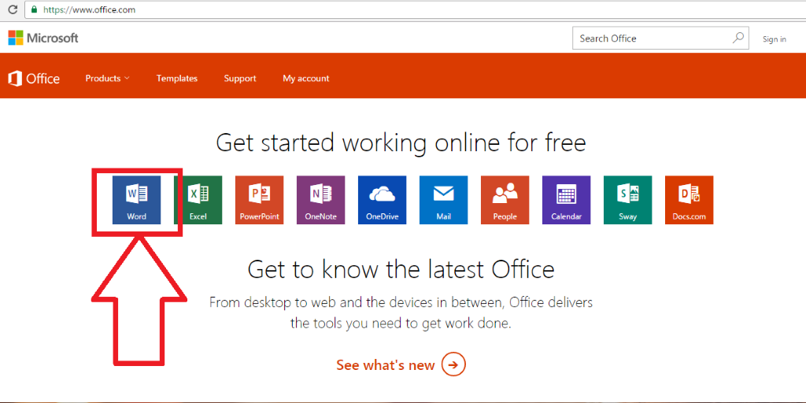
Task: Open the OneNote tile
Action: [x=321, y=200]
